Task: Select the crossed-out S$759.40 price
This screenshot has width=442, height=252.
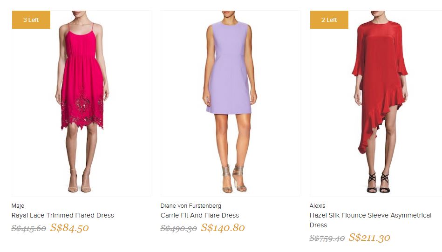Action: coord(327,238)
